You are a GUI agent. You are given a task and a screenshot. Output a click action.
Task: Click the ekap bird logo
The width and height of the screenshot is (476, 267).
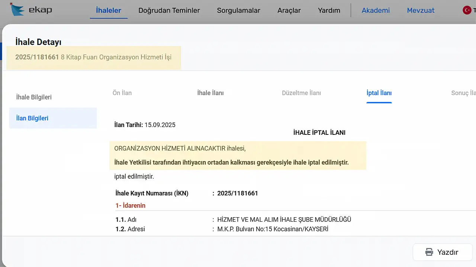pyautogui.click(x=17, y=10)
